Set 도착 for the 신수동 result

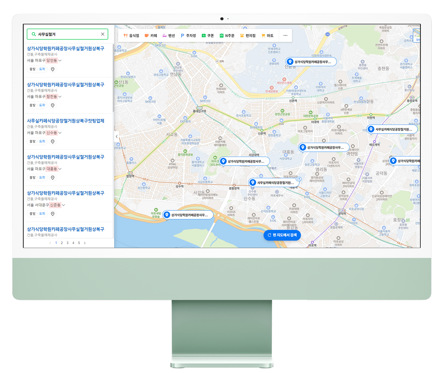click(x=42, y=141)
